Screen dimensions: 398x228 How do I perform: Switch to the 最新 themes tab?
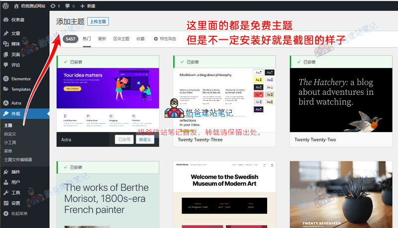102,38
